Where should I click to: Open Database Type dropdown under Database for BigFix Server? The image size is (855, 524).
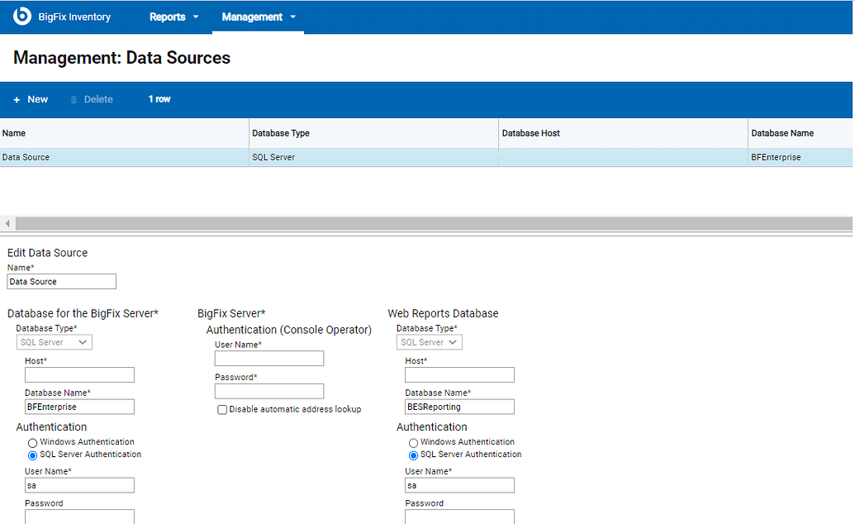point(54,341)
